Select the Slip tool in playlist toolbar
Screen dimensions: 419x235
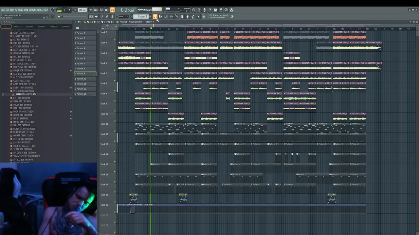tap(98, 22)
